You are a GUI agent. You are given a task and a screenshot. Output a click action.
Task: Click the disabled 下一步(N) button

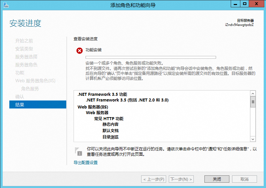181,179
